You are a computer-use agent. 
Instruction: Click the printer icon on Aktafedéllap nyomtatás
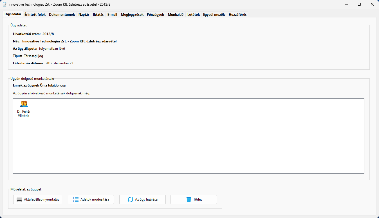19,199
